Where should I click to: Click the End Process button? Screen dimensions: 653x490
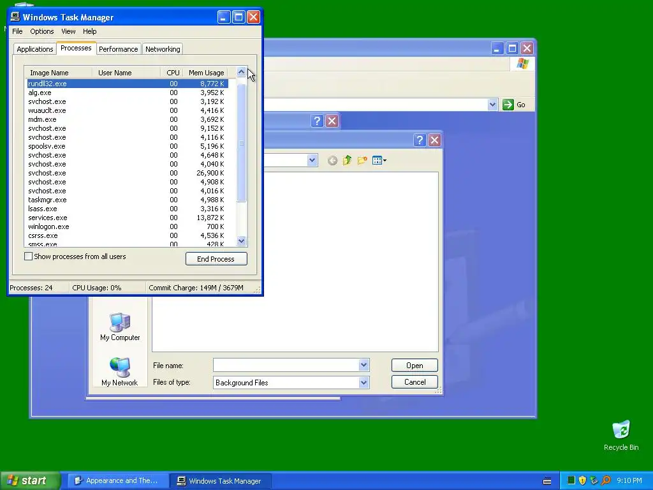tap(216, 259)
